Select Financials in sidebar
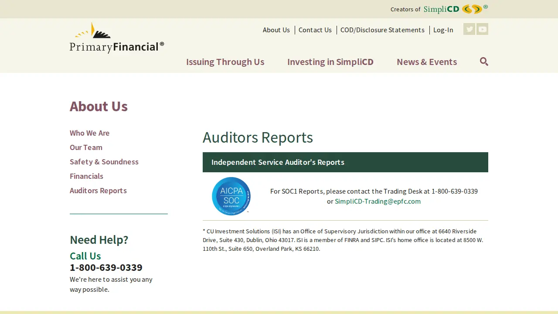Image resolution: width=558 pixels, height=314 pixels. tap(86, 176)
